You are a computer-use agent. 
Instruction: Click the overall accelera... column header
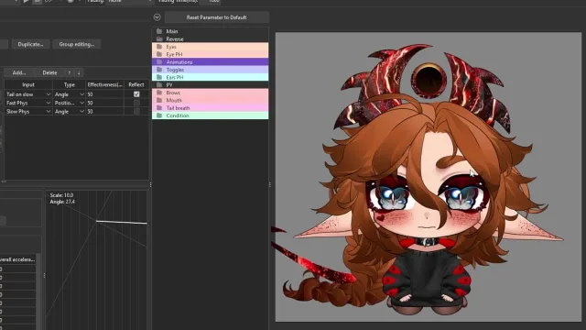[x=17, y=259]
